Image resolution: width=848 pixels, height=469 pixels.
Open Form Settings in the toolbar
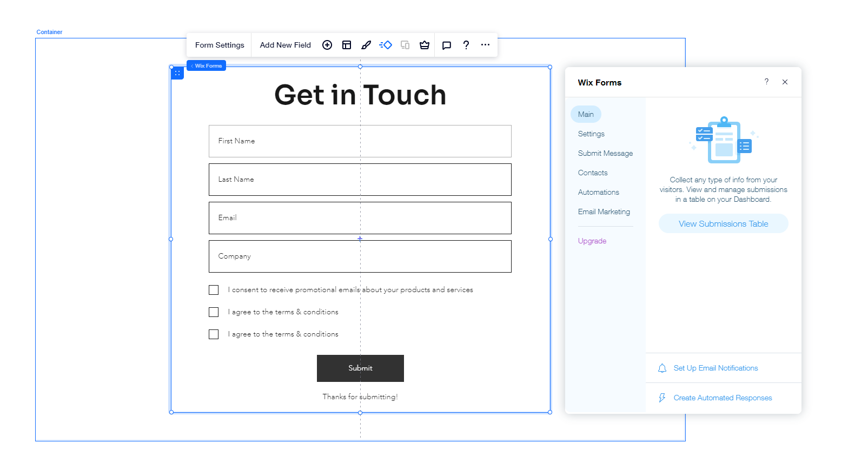[x=220, y=45]
